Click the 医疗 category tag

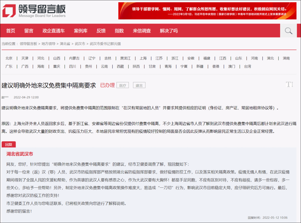pyautogui.click(x=123, y=85)
